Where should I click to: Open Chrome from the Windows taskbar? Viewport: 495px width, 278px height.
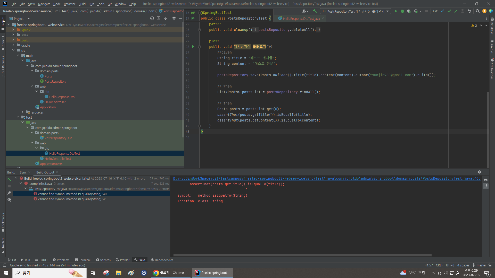tap(169, 273)
